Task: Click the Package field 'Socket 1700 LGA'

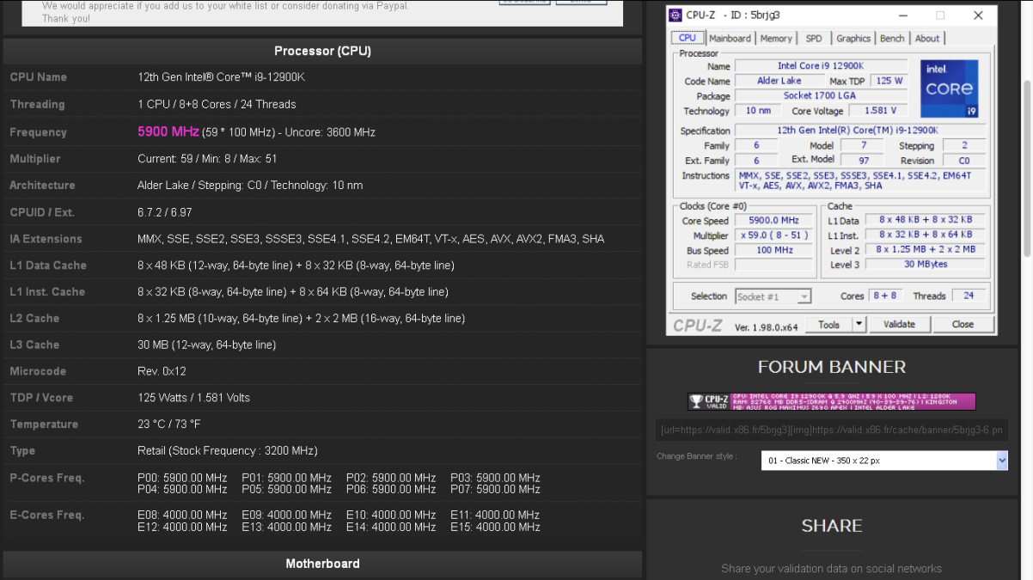Action: coord(821,96)
